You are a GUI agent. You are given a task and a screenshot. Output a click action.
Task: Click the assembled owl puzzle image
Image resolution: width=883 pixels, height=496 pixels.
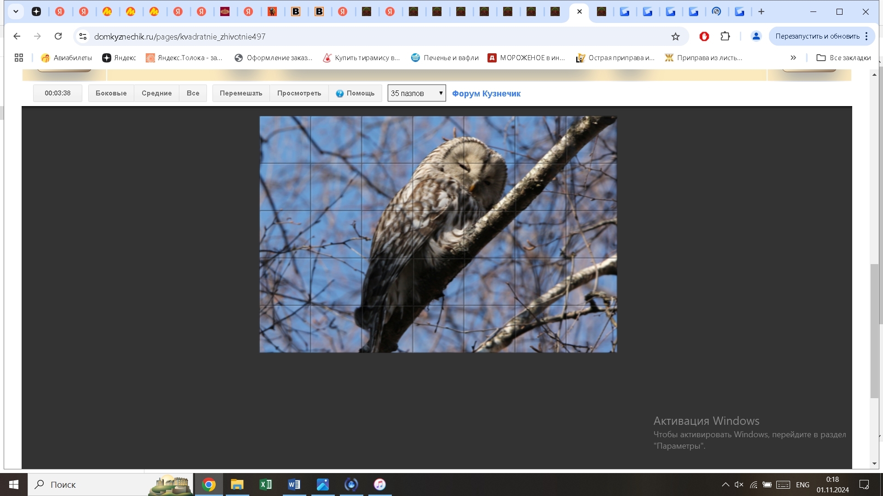[x=438, y=234]
